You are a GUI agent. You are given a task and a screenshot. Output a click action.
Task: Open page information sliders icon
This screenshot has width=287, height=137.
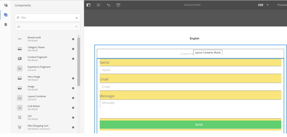coord(98,5)
